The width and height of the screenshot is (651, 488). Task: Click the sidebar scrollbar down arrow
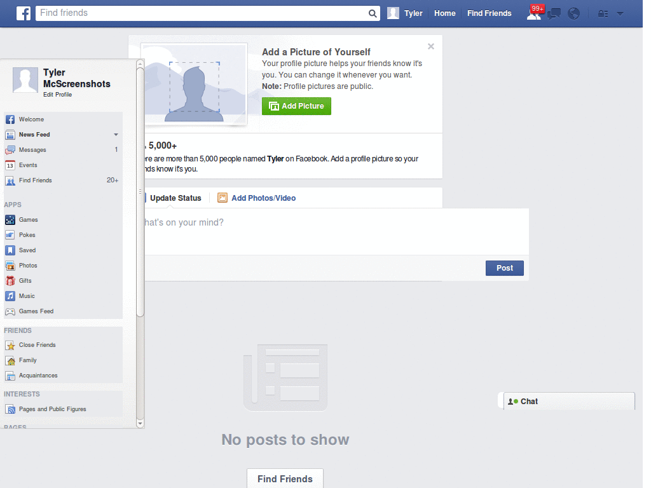[140, 424]
